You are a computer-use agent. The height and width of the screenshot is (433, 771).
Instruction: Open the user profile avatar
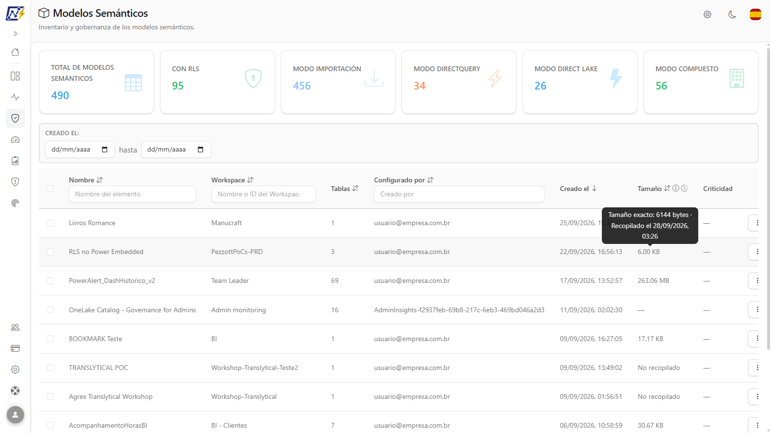click(15, 415)
